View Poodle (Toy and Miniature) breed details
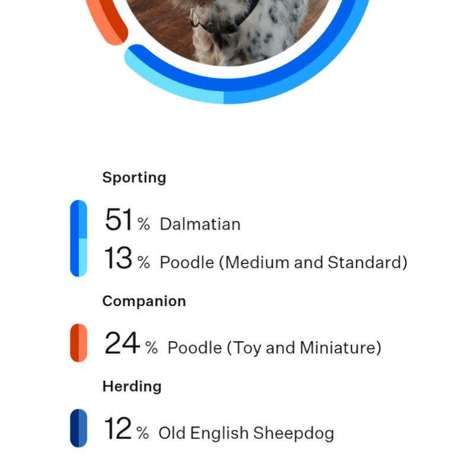Viewport: 455px width, 455px height. (274, 348)
